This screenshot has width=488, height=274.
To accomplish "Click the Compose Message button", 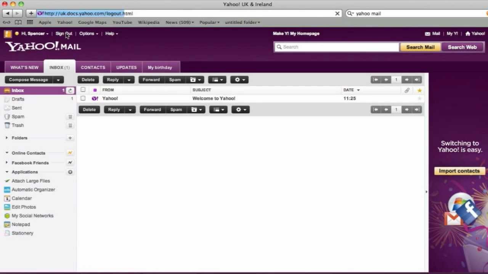I will [29, 80].
